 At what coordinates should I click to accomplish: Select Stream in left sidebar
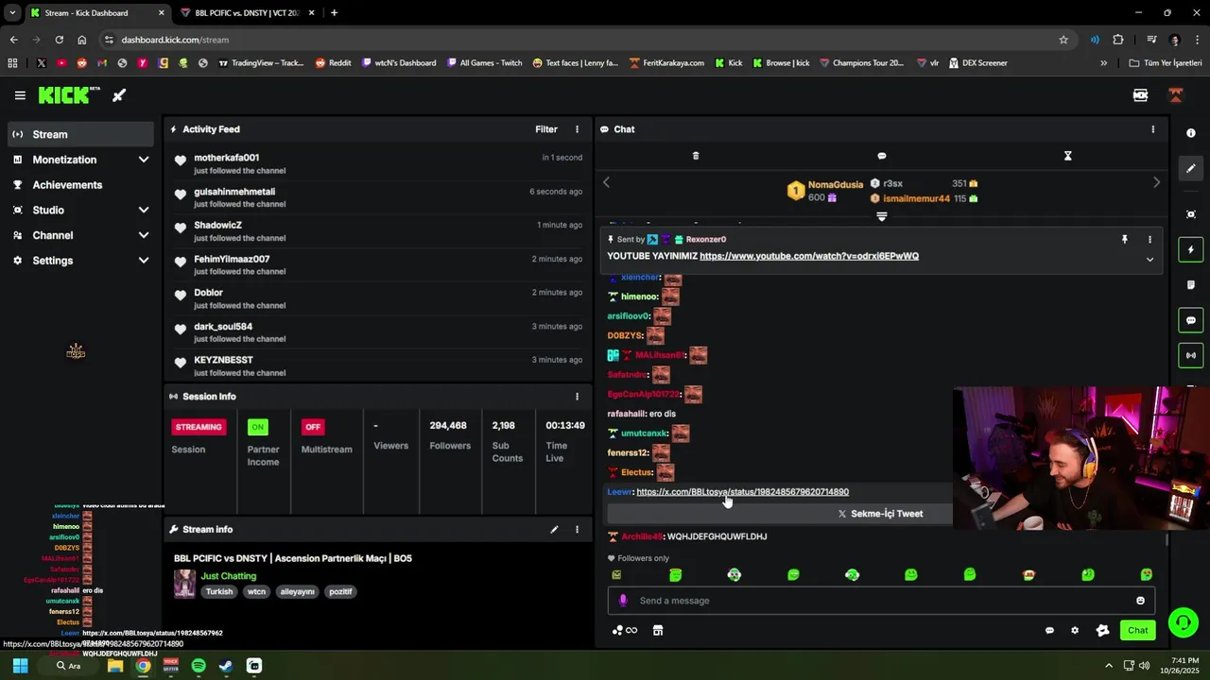[80, 134]
